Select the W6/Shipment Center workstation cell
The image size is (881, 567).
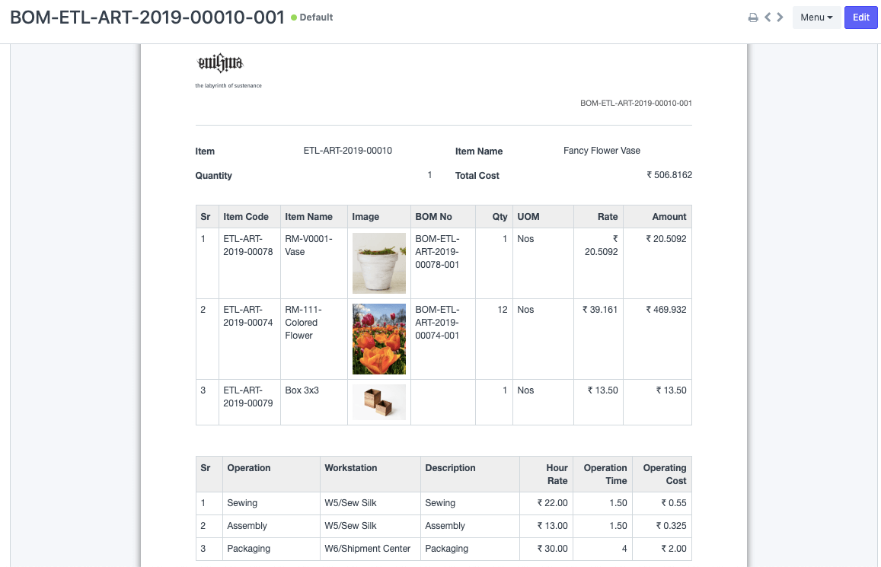pos(369,549)
